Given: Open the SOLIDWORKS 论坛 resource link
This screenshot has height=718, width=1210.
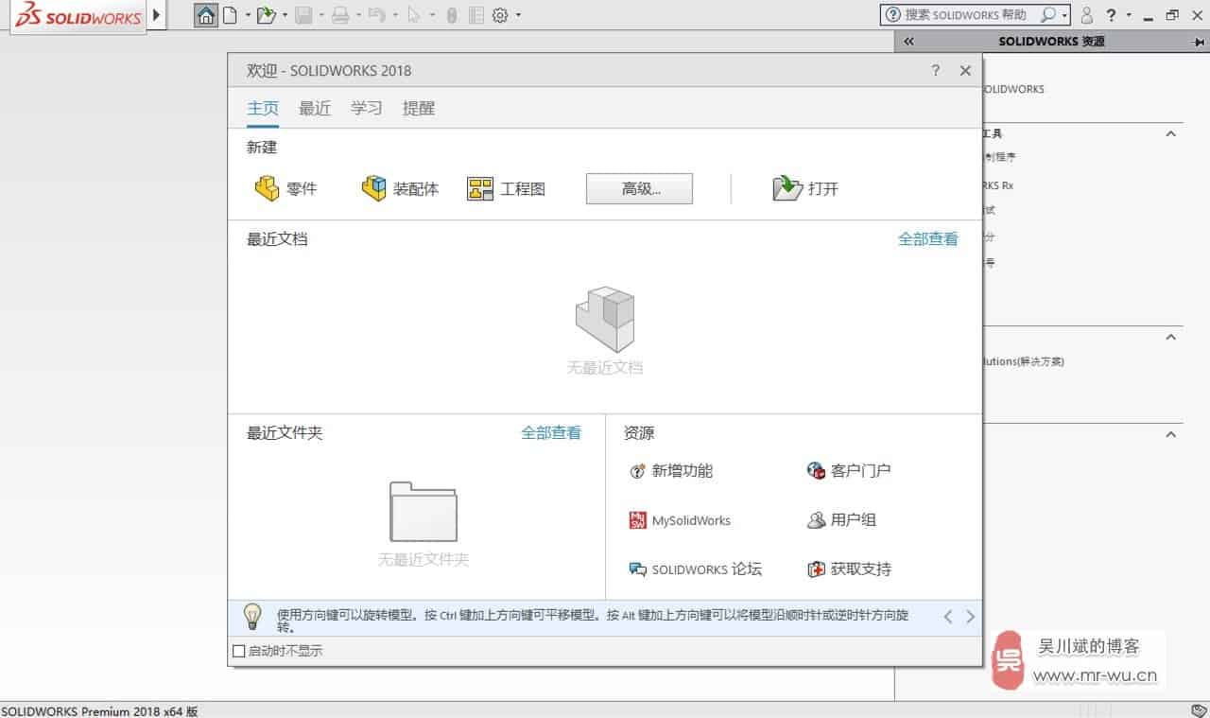Looking at the screenshot, I should coord(695,569).
